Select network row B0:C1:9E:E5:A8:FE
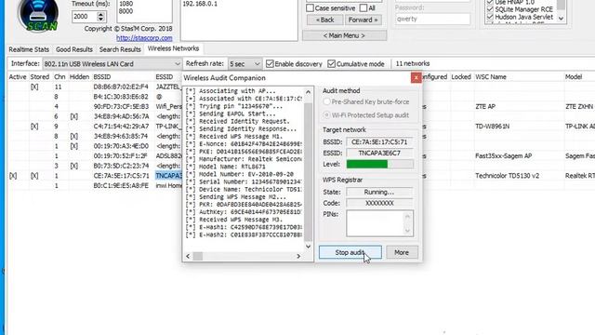The image size is (595, 335). pos(121,185)
